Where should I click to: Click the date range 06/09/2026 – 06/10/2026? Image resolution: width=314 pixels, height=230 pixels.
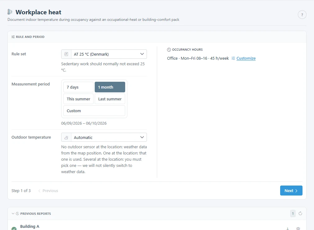(x=84, y=123)
